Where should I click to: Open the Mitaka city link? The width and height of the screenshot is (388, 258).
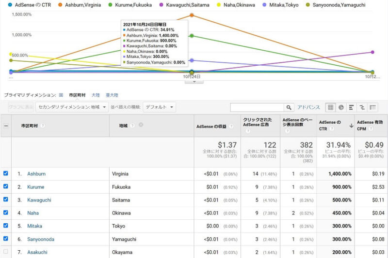(x=34, y=226)
